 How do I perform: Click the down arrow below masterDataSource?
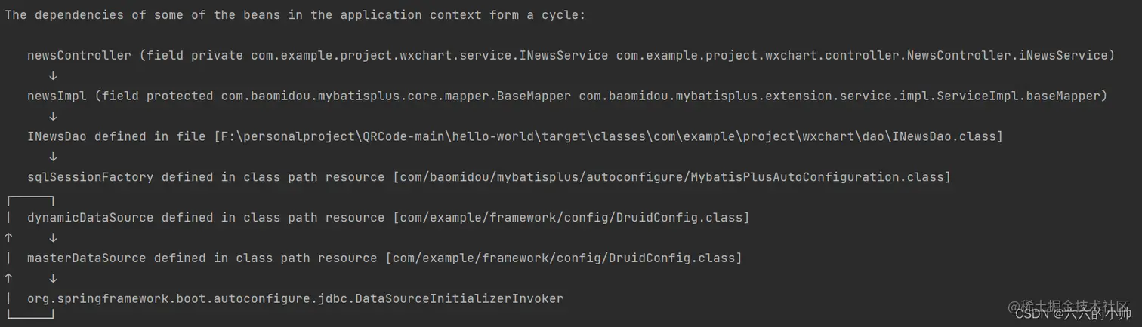pos(53,279)
